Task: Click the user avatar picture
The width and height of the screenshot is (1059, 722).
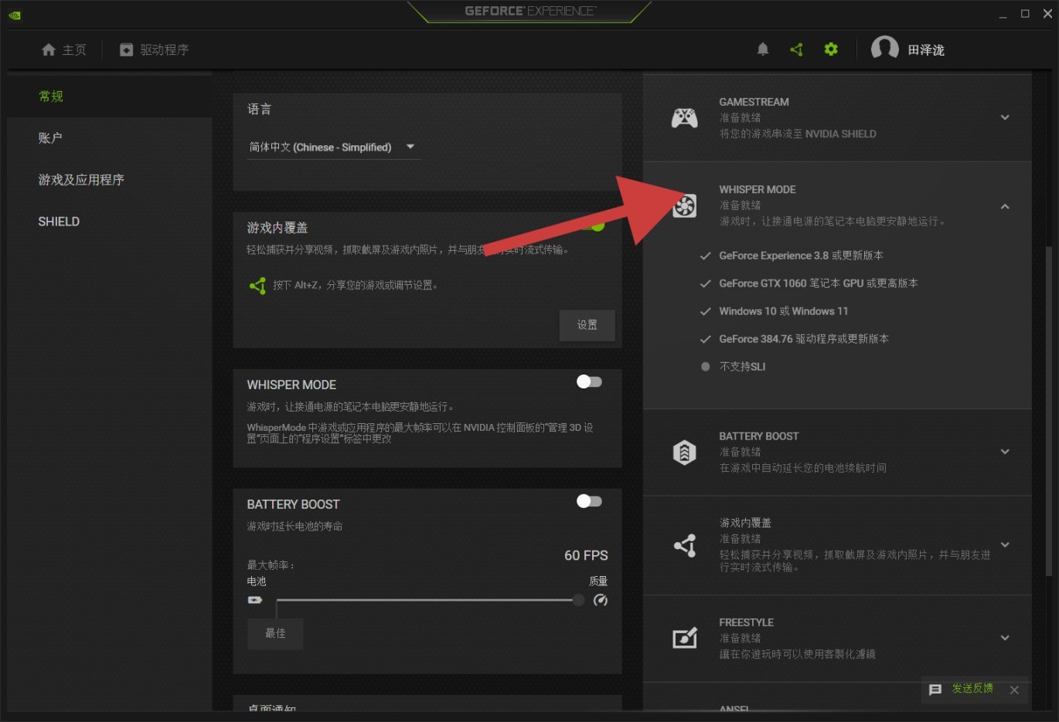Action: coord(884,49)
